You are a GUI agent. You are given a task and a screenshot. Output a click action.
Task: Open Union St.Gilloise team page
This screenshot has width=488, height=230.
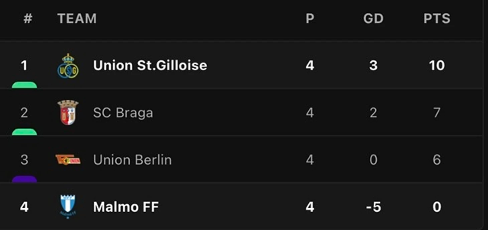tap(150, 65)
